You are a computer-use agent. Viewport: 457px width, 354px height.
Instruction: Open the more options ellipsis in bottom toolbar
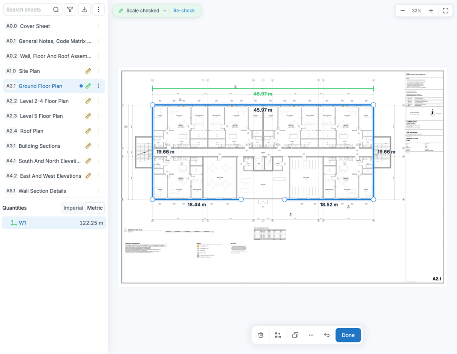tap(311, 335)
